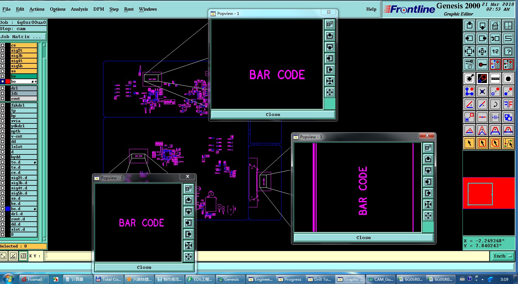This screenshot has width=518, height=284.
Task: Open the Inch units dropdown
Action: [x=503, y=256]
